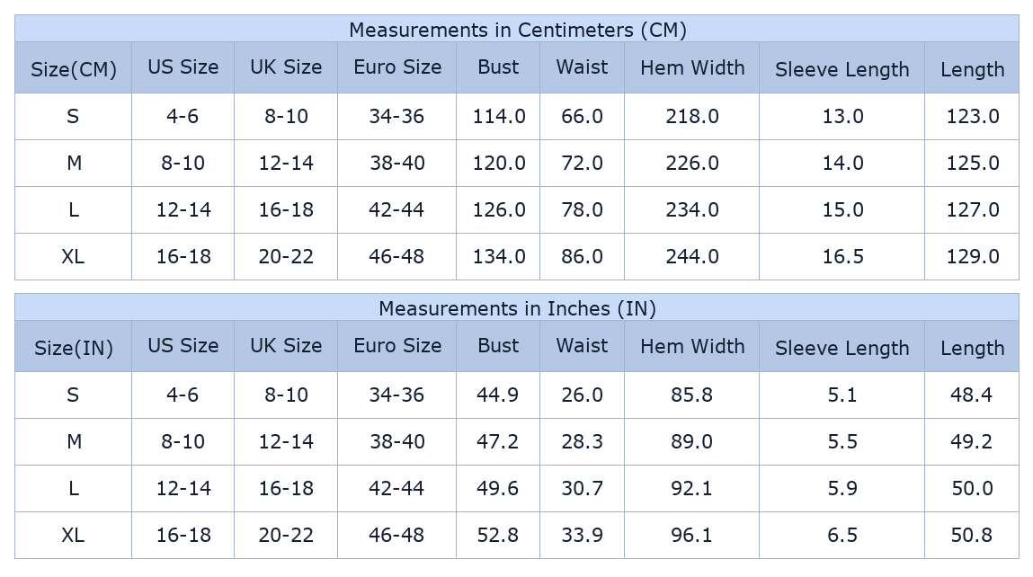Select the 16.5 sleeve length cell
1033x577 pixels.
coord(842,256)
